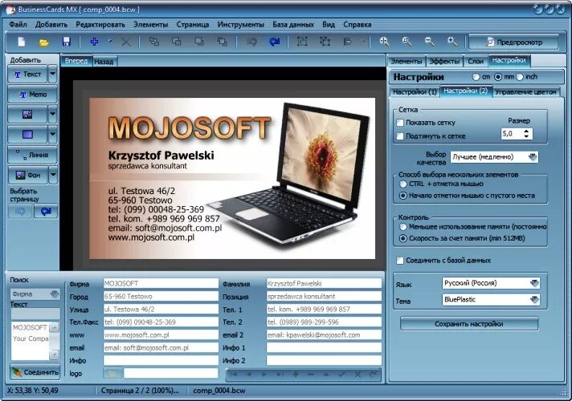Expand the Text tool dropdown arrow
The image size is (572, 401).
coord(53,75)
